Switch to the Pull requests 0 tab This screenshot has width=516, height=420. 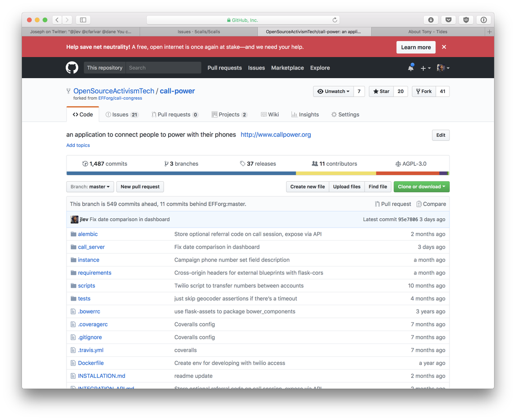[175, 115]
